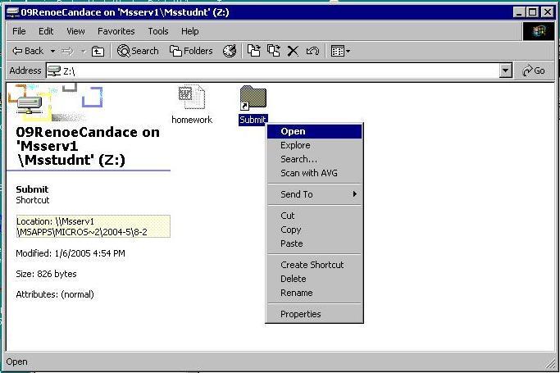The image size is (560, 373).
Task: Go up one folder level
Action: [98, 52]
